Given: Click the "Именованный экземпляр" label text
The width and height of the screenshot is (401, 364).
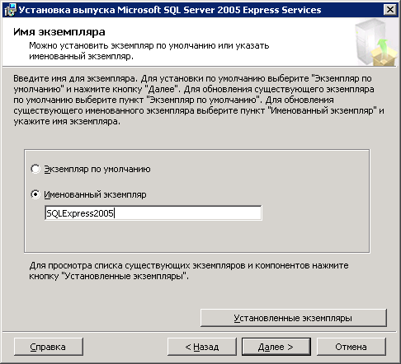Looking at the screenshot, I should (x=95, y=194).
